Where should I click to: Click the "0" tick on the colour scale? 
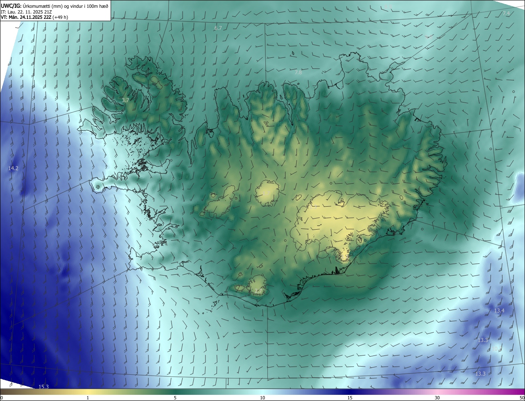[x=2, y=398]
